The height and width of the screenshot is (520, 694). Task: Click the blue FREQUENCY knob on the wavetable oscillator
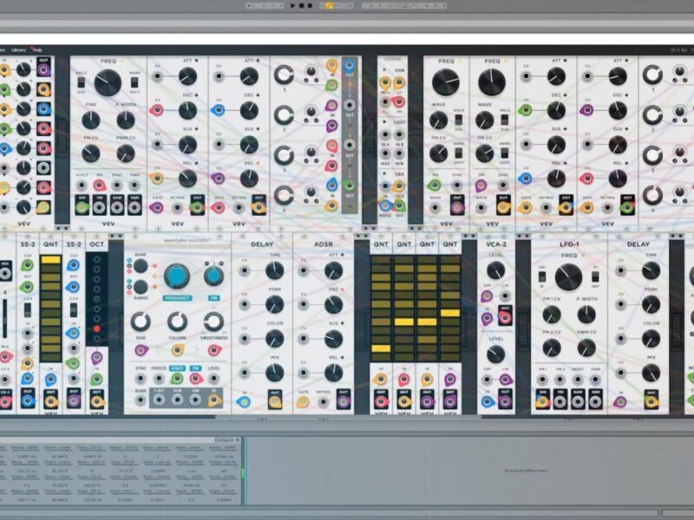click(x=177, y=276)
